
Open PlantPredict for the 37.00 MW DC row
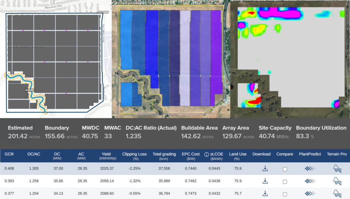[x=310, y=168]
